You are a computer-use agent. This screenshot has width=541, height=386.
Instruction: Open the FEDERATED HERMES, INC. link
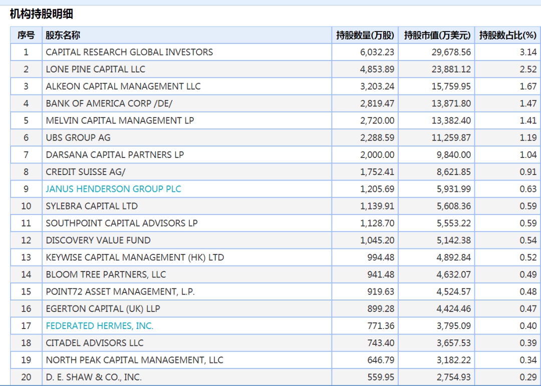[100, 326]
